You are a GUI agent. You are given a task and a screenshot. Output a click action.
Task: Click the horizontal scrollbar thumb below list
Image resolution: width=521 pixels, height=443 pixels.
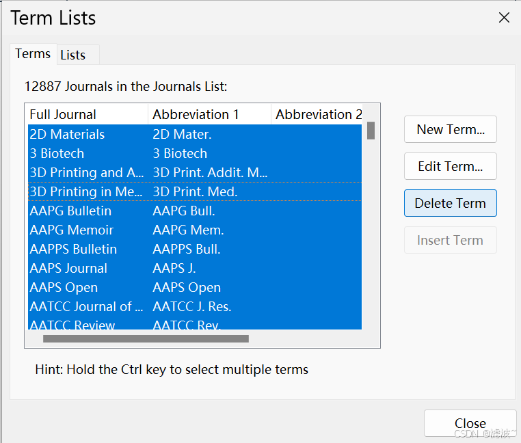click(x=146, y=338)
